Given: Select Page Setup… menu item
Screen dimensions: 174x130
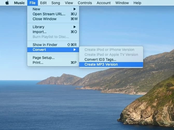Looking at the screenshot, I should [x=44, y=58].
